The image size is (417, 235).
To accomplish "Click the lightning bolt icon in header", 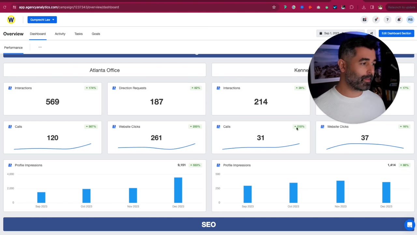I will pyautogui.click(x=376, y=20).
